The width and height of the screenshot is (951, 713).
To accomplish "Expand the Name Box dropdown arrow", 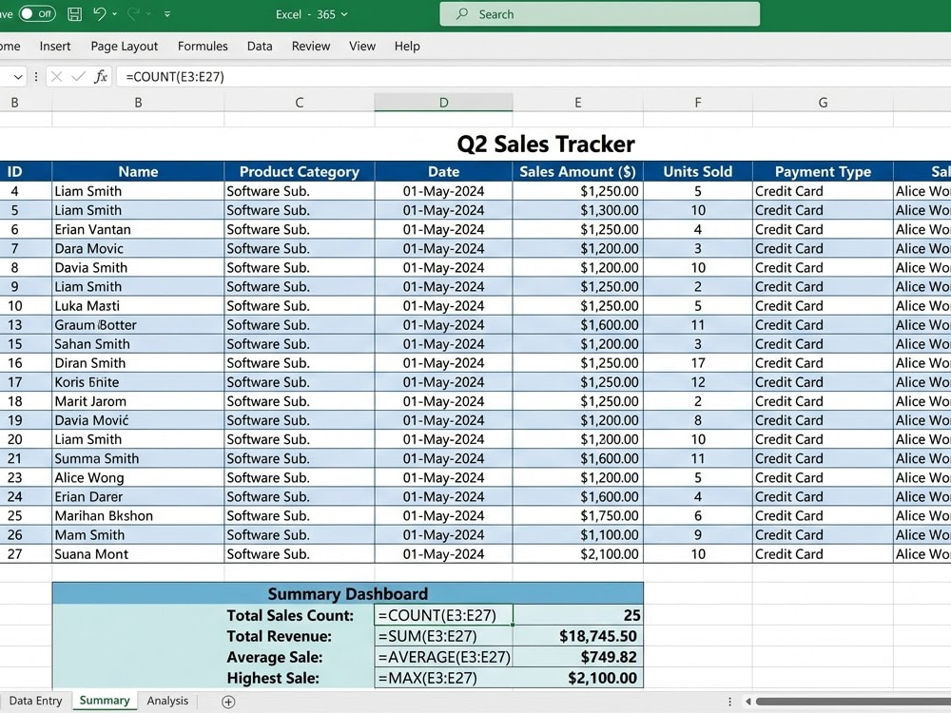I will (18, 77).
